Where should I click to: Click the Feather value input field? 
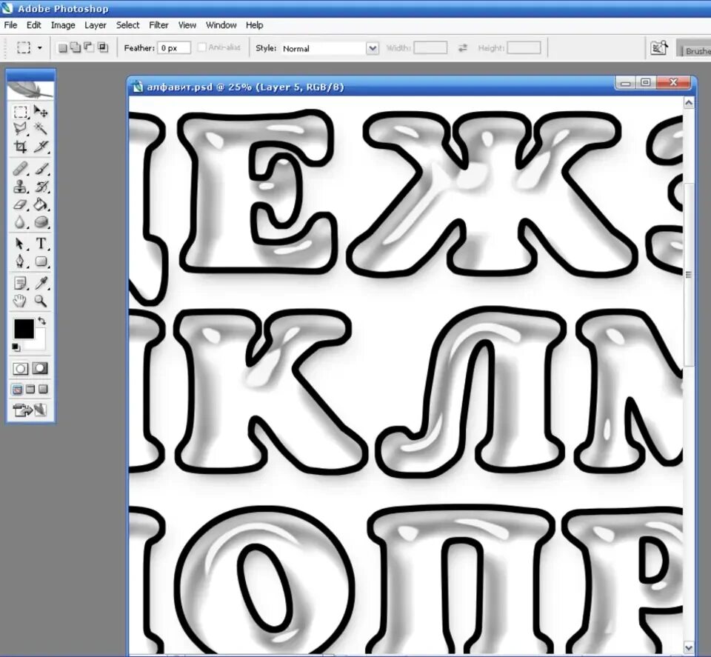pos(174,48)
